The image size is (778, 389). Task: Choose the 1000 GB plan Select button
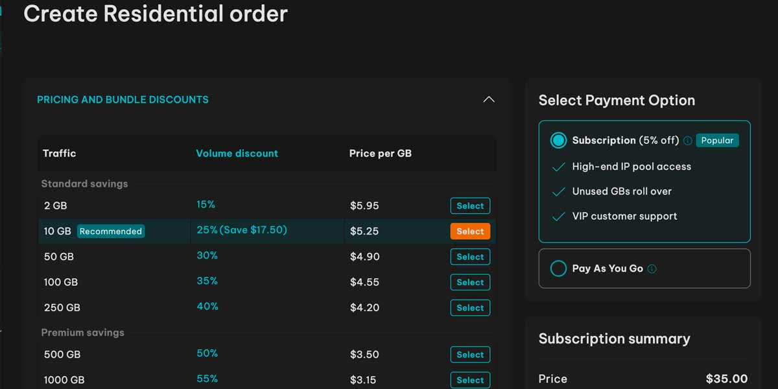pyautogui.click(x=470, y=380)
